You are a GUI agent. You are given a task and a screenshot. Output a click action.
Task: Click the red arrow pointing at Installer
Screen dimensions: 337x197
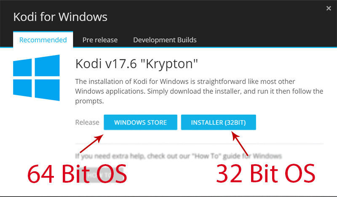coord(240,143)
